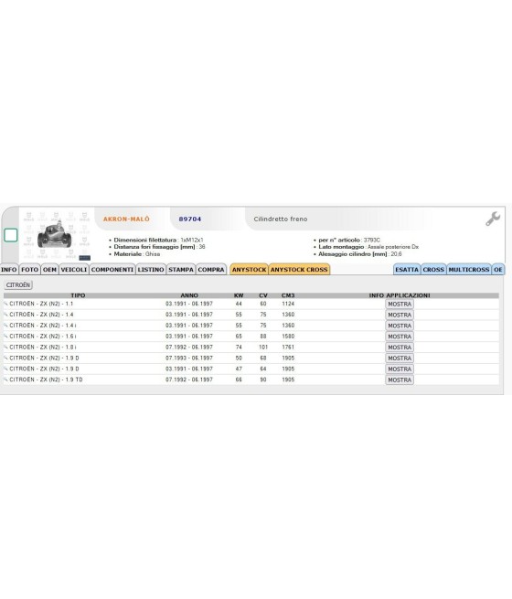Click the AKRON-MALÒ brand name
512x599 pixels.
126,219
